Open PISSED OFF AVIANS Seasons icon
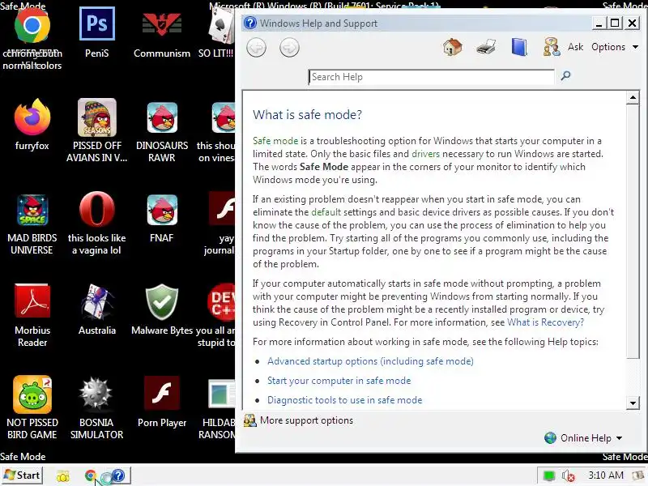648x486 pixels. [x=97, y=117]
